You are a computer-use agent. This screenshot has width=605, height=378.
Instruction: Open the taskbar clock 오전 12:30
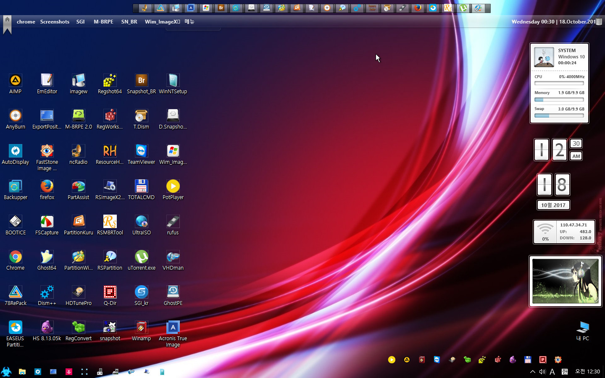[587, 371]
